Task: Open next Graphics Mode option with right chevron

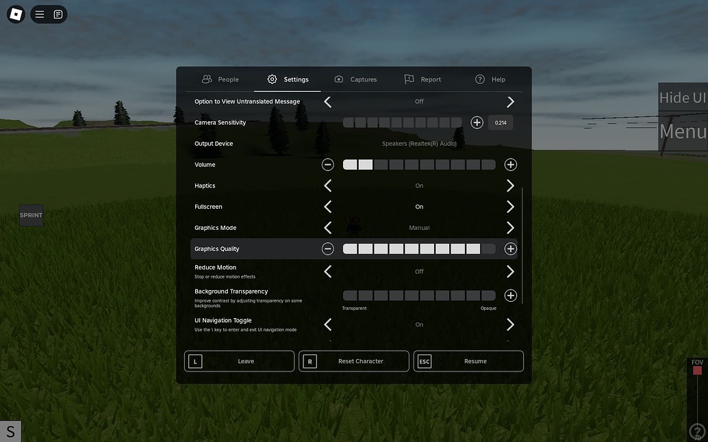Action: (510, 227)
